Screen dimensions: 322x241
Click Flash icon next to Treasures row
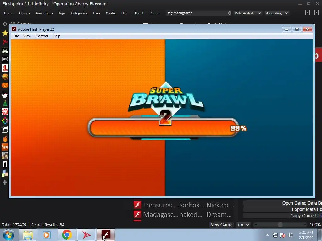[137, 205]
